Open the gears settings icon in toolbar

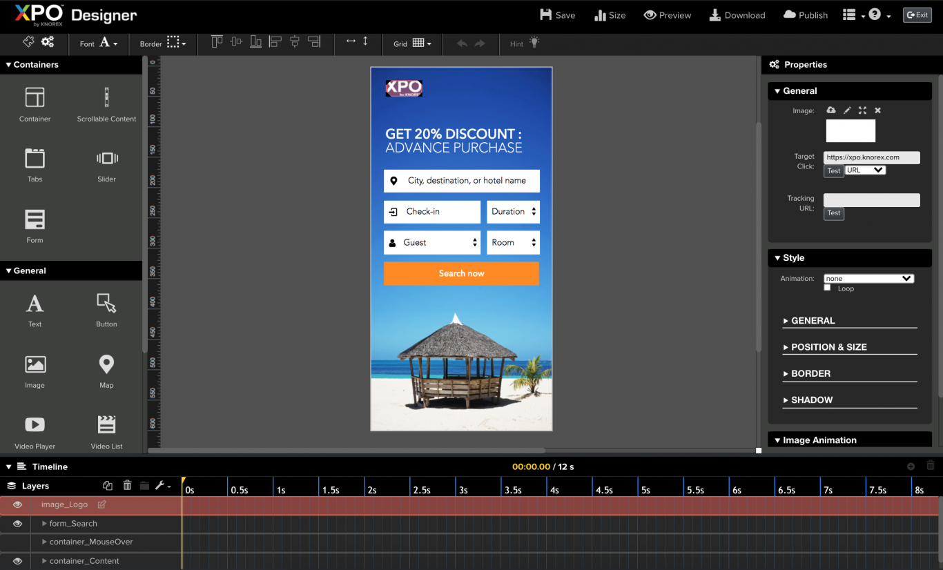pyautogui.click(x=48, y=42)
